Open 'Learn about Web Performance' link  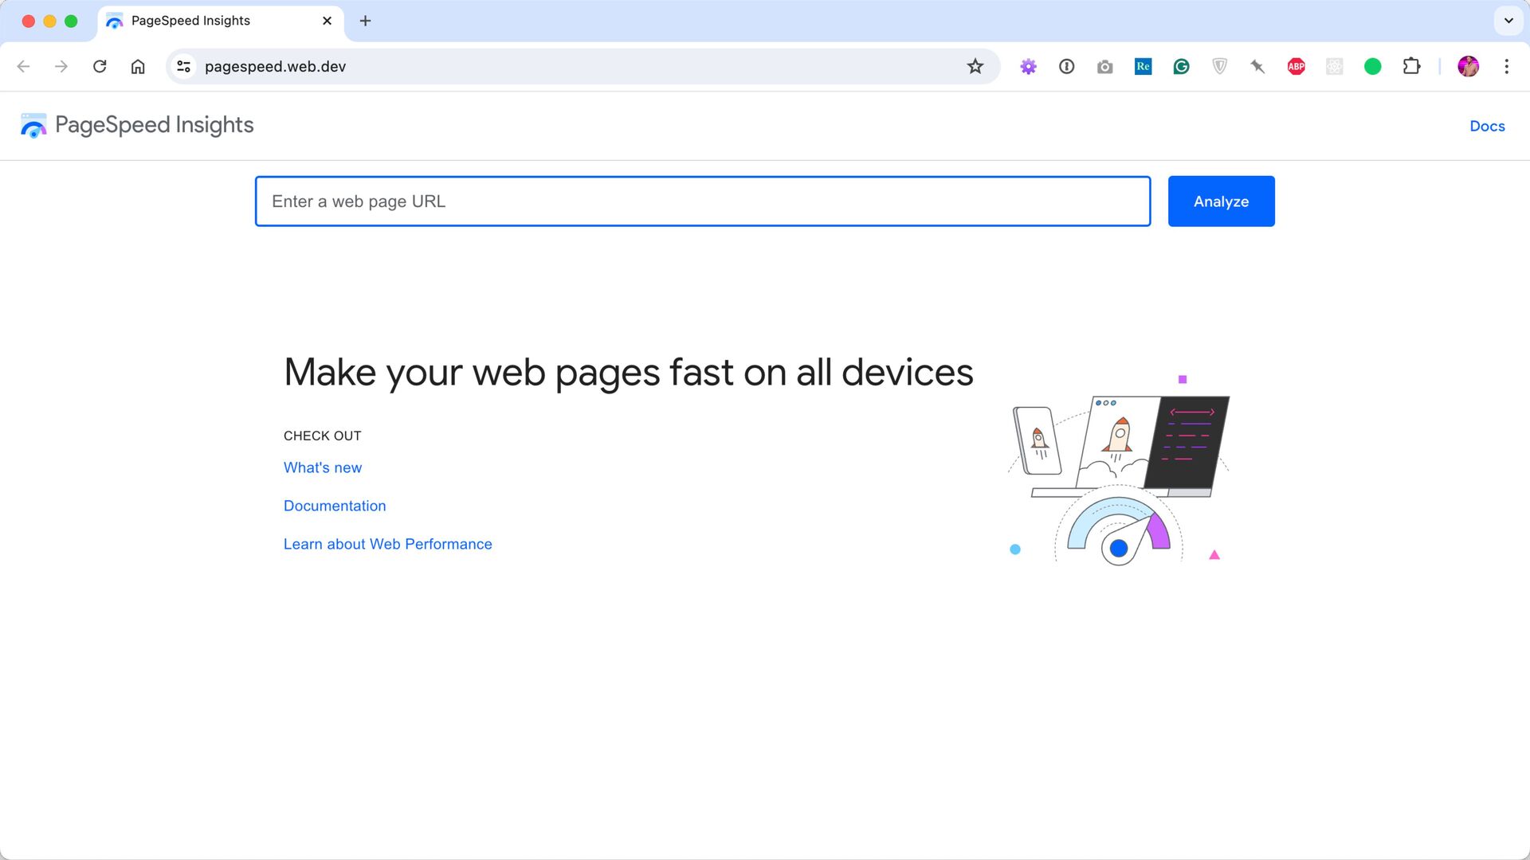(388, 544)
